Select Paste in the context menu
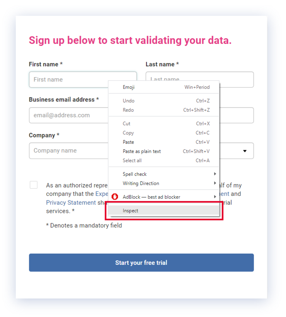 point(128,142)
